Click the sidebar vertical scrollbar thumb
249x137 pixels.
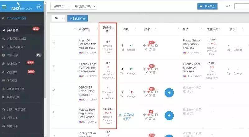(x=45, y=51)
